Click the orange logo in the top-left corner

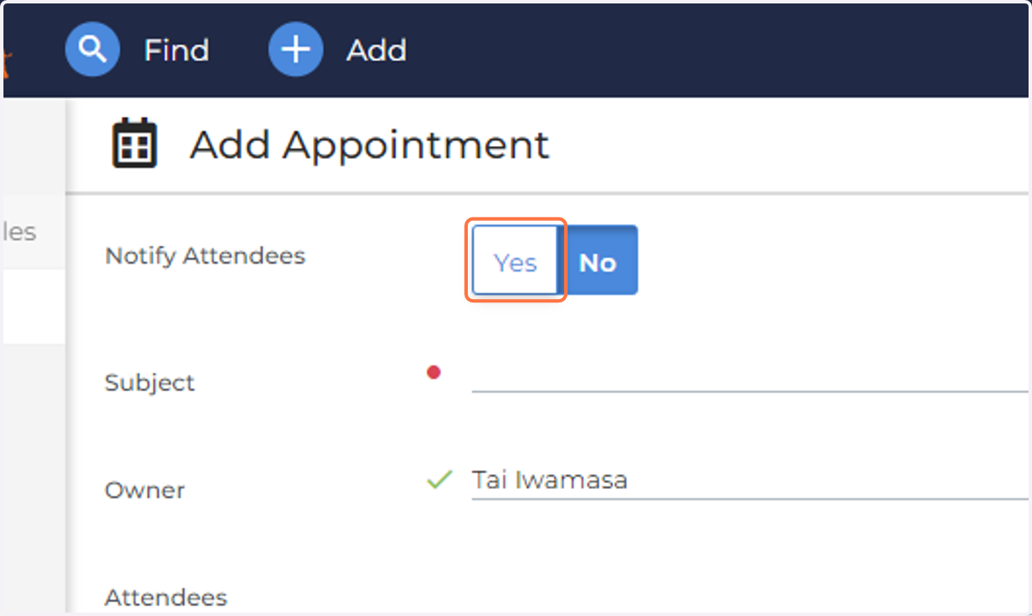coord(7,60)
